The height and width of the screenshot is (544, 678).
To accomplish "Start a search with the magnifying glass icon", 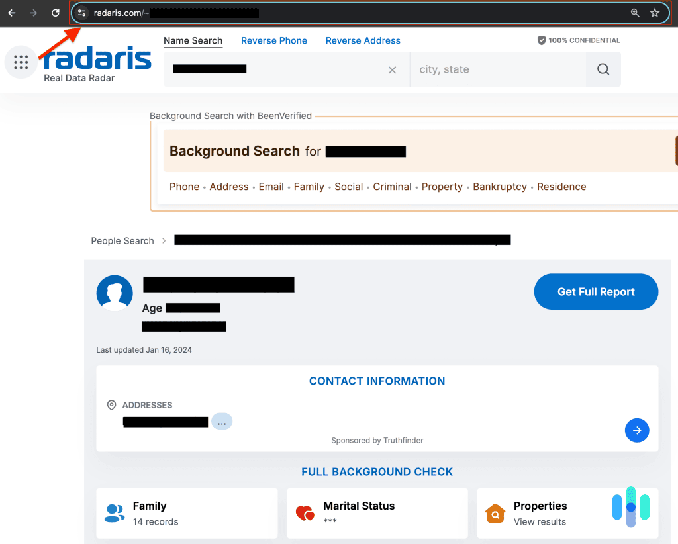I will click(603, 69).
